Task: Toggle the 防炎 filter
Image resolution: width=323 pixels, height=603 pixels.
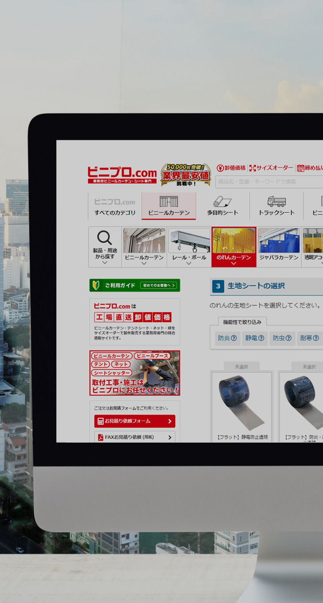Action: point(227,338)
